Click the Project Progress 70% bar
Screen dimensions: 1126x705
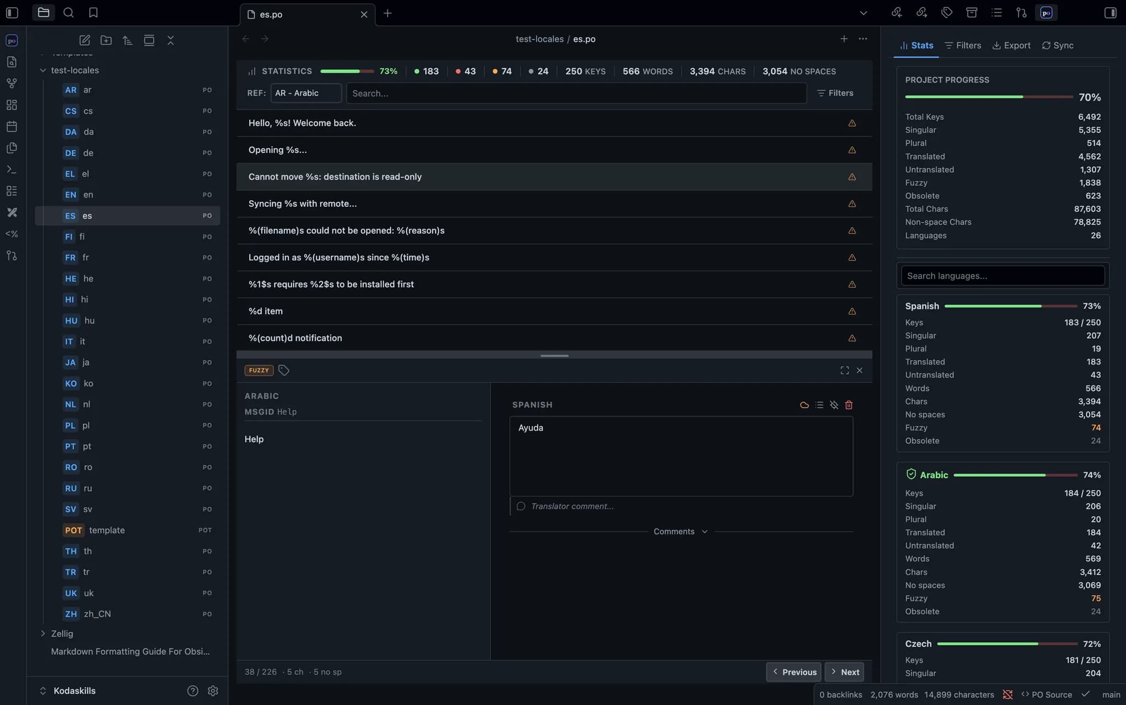[x=989, y=97]
